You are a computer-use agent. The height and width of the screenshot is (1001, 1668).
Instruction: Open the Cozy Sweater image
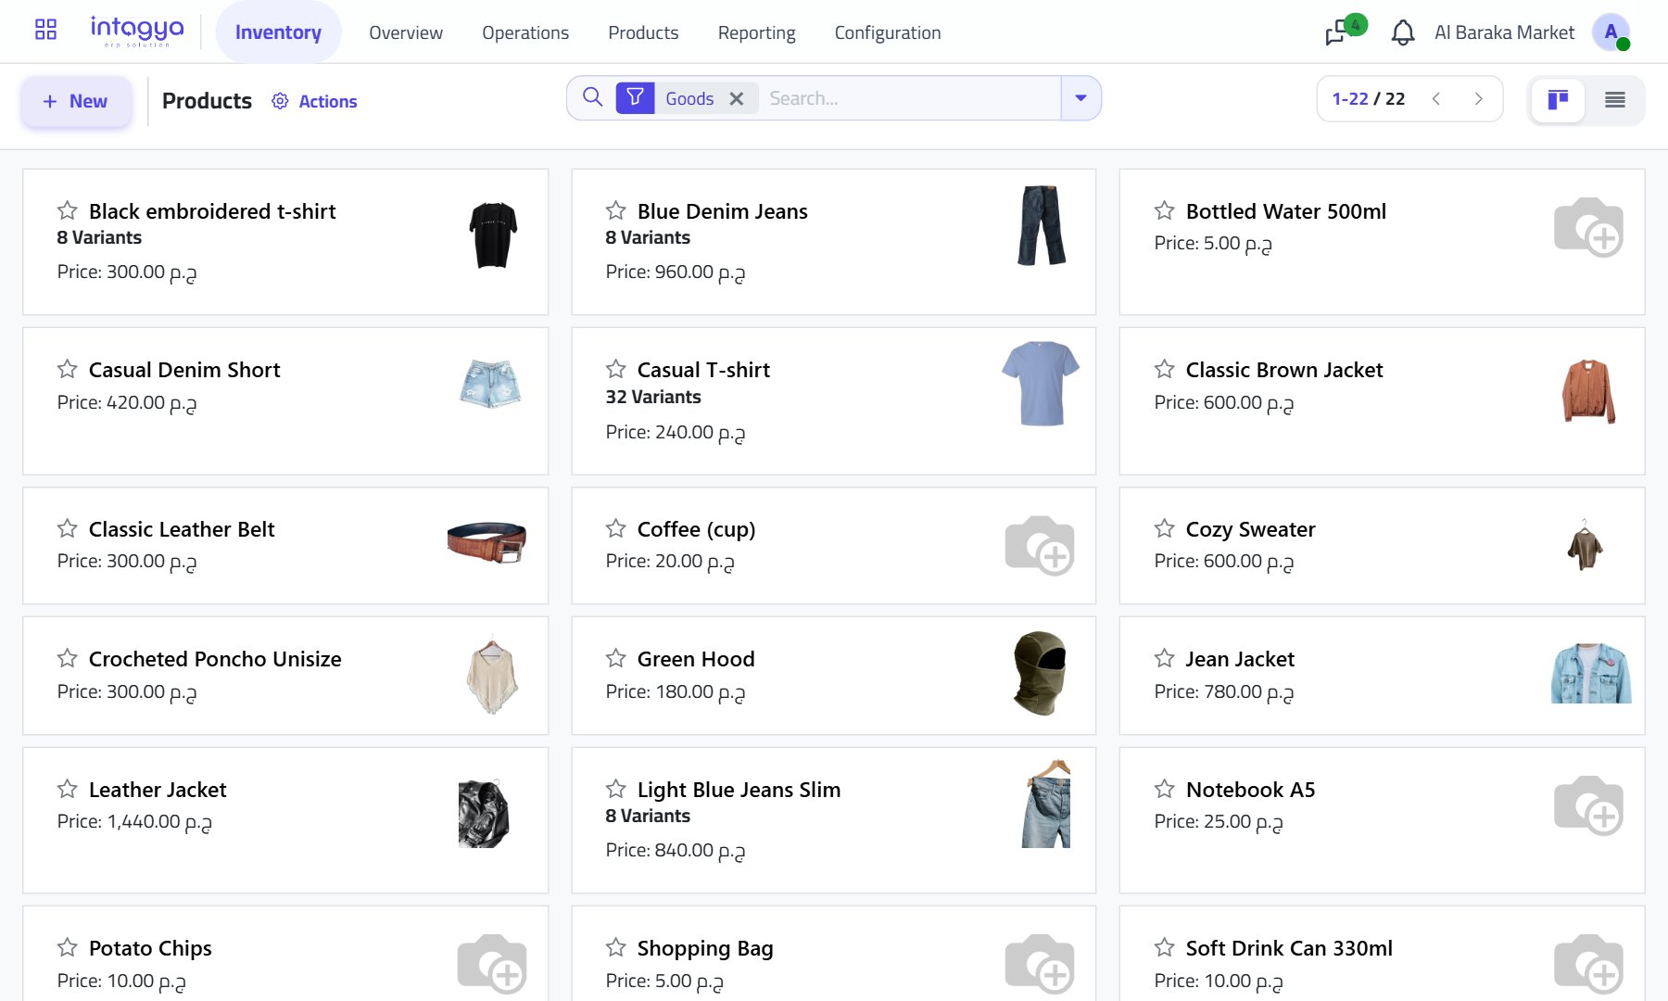click(x=1585, y=545)
